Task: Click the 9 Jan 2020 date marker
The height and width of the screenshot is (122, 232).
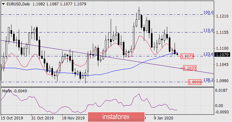Action: coord(164,118)
